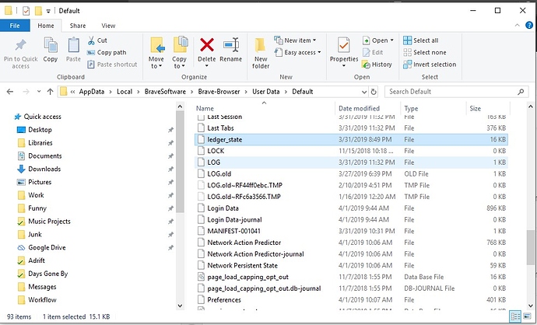Select the ledger_state file
537x325 pixels.
(x=351, y=140)
